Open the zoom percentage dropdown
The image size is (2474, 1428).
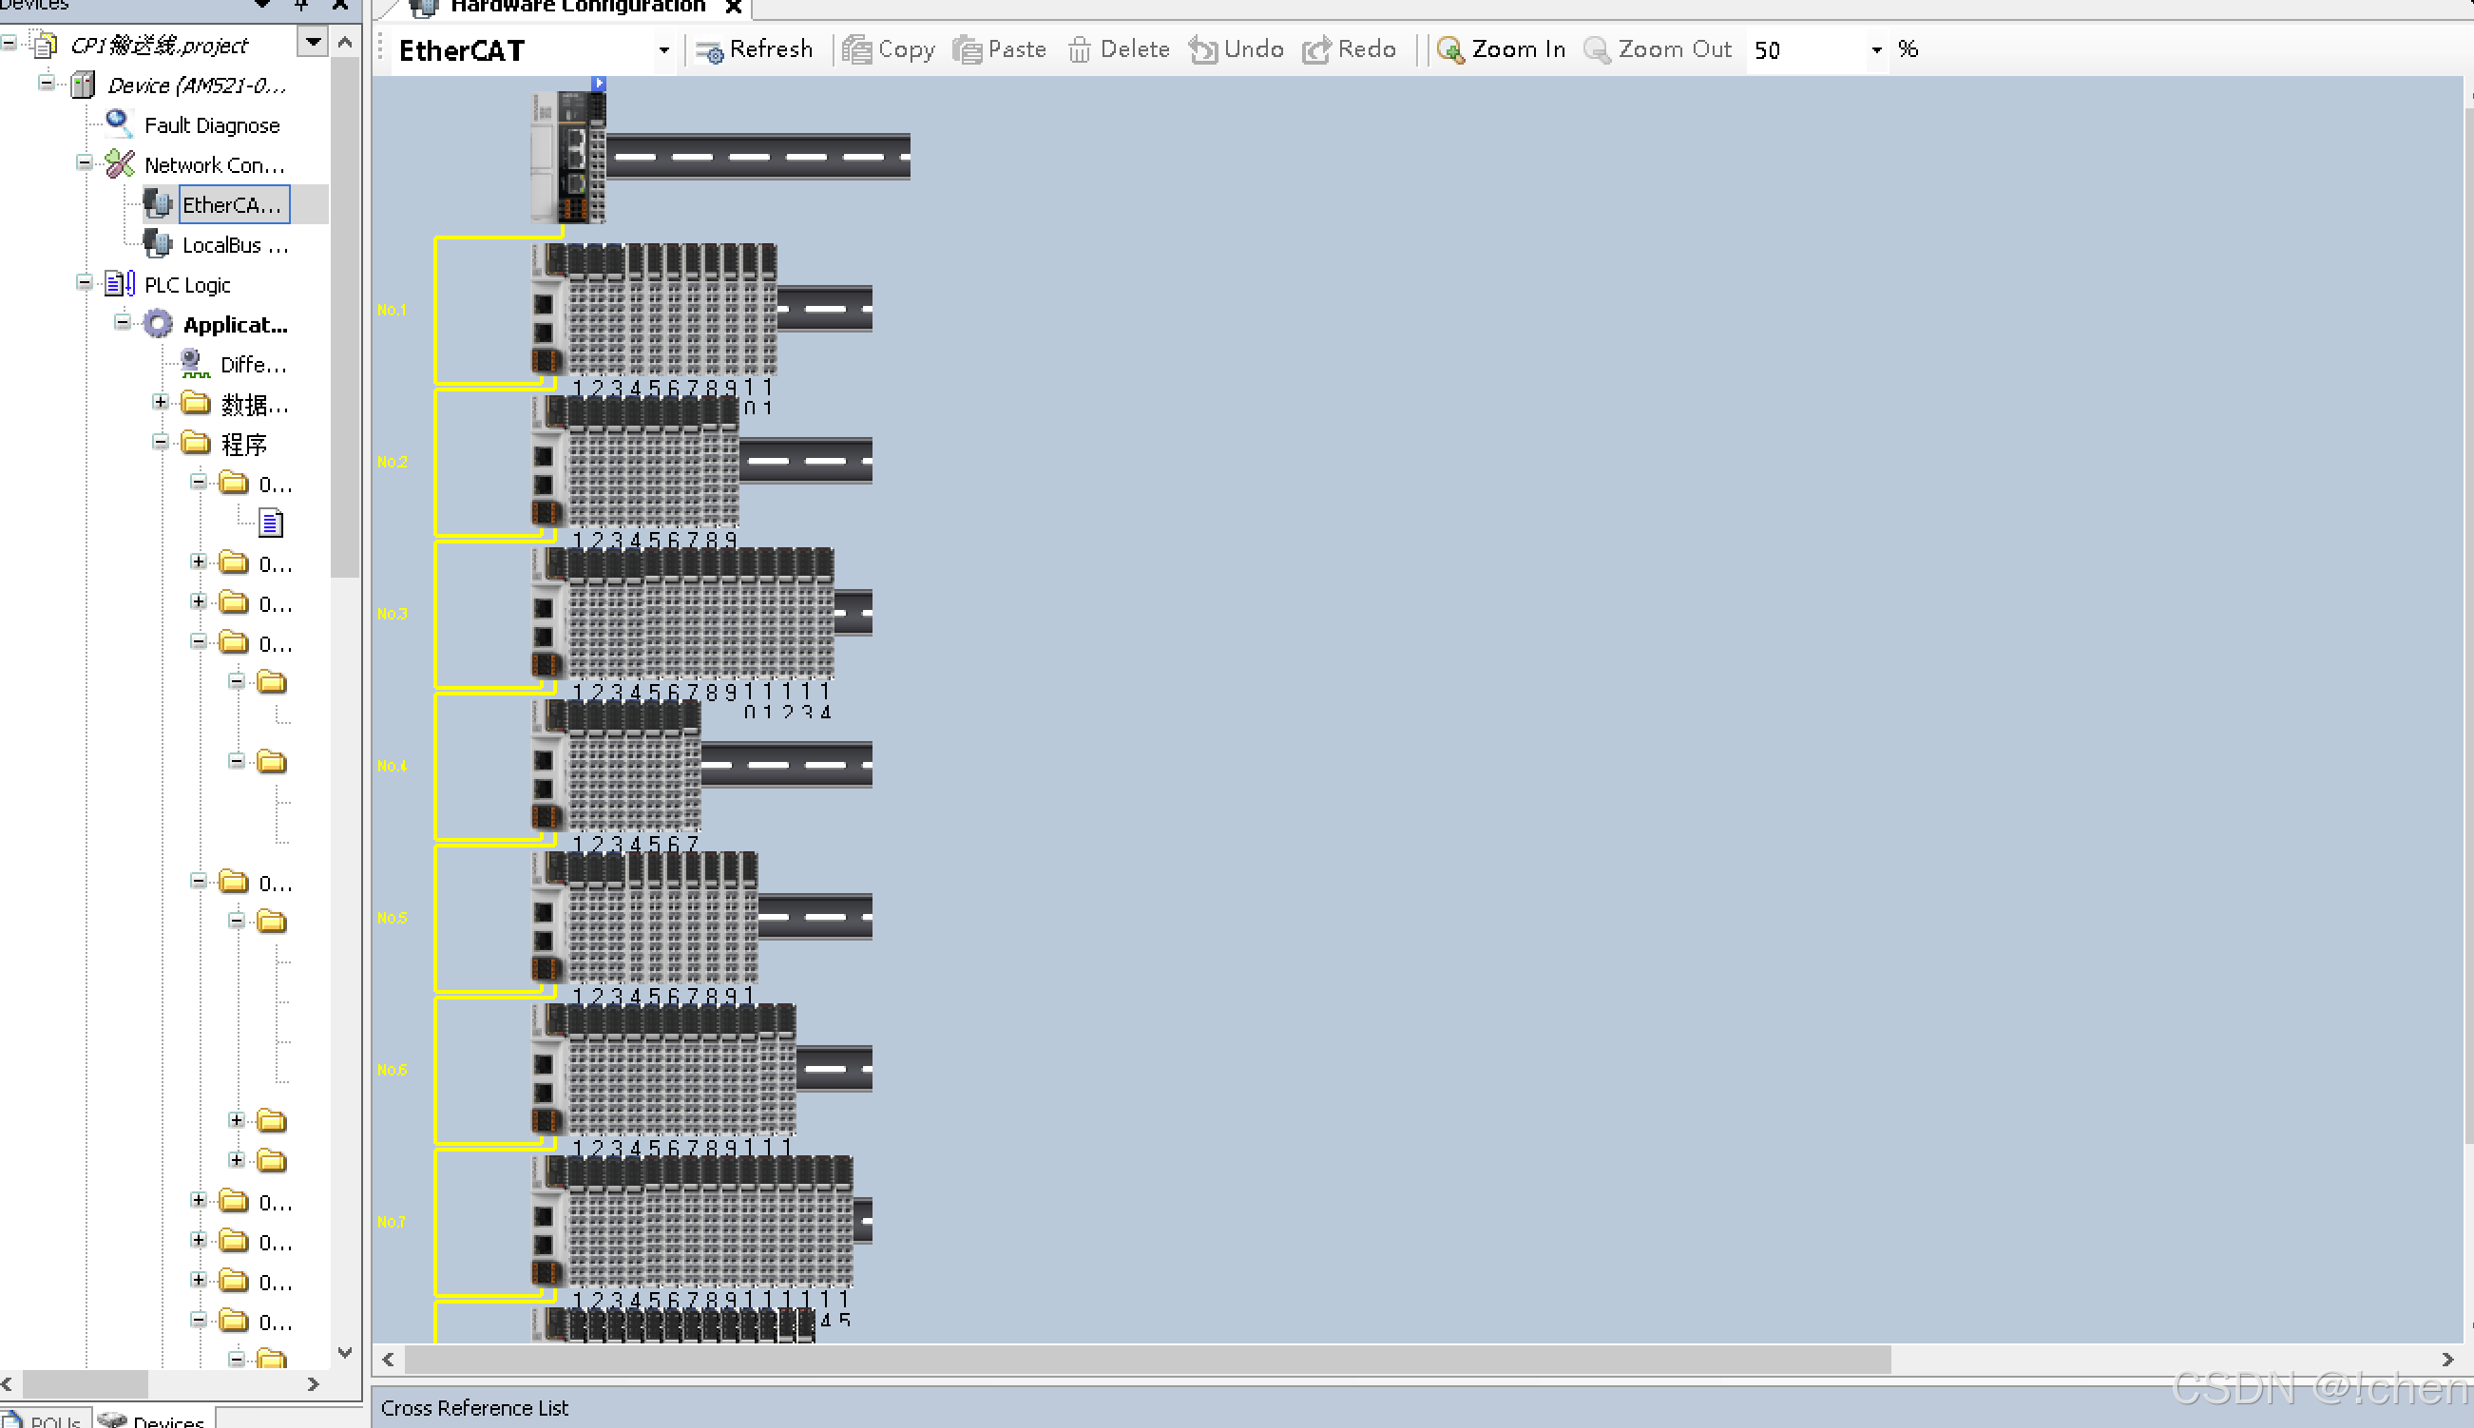pos(1875,50)
